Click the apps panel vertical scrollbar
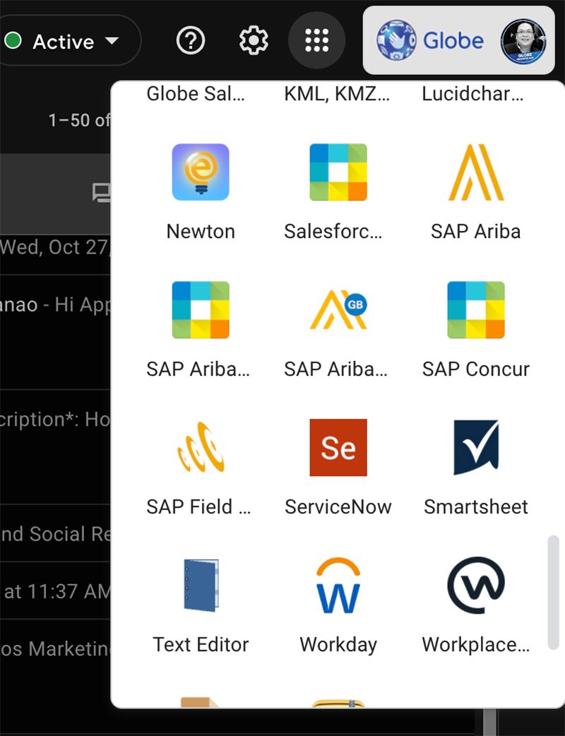 point(553,592)
